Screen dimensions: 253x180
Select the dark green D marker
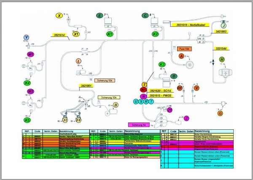(174, 76)
